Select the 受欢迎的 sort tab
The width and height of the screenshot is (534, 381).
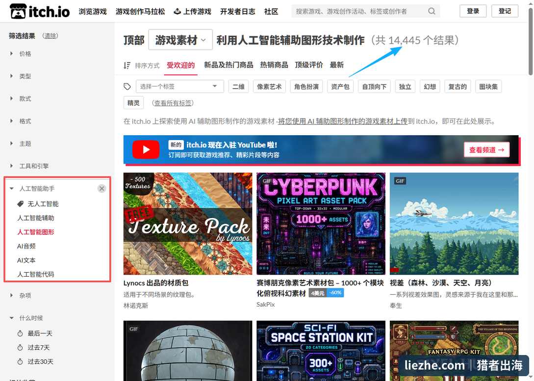181,65
